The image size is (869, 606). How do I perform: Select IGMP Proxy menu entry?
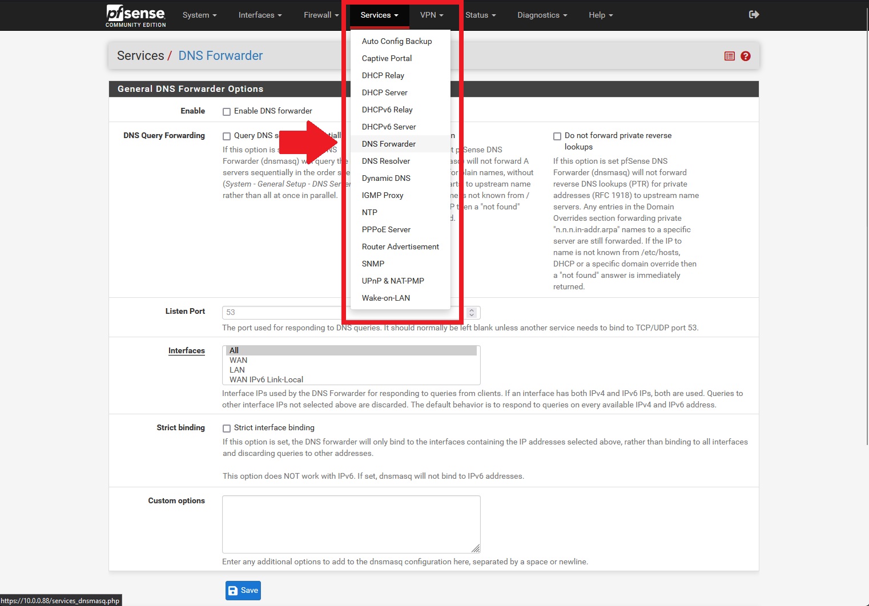tap(400, 195)
